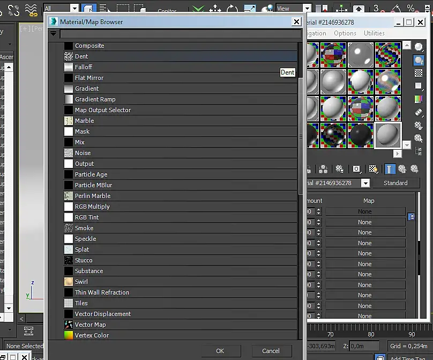
Task: Click the Go to Parent icon
Action: (402, 169)
